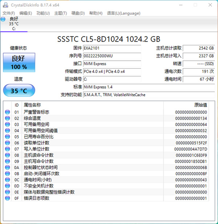The height and width of the screenshot is (224, 218).
Task: Select the 可用备用空间阈值 attribute row
Action: coord(106,130)
